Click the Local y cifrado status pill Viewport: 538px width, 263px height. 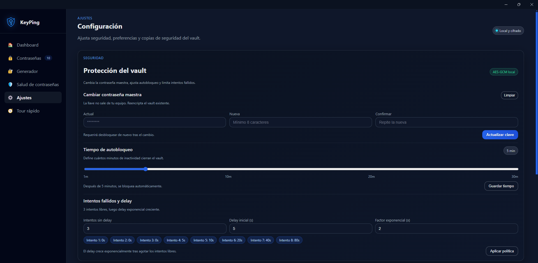[508, 31]
